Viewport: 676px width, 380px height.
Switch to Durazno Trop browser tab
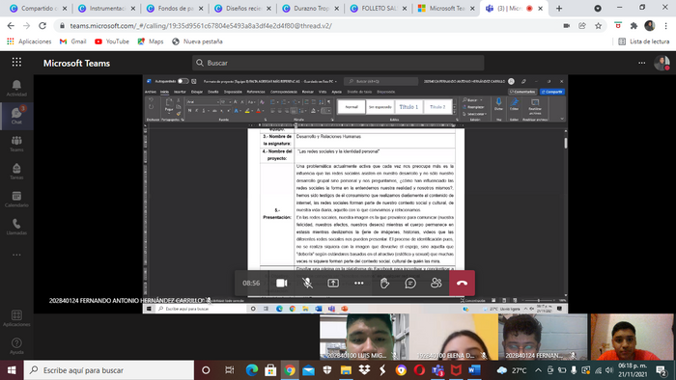(310, 8)
